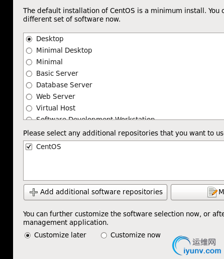Choose the Minimal Desktop radio button

click(29, 51)
